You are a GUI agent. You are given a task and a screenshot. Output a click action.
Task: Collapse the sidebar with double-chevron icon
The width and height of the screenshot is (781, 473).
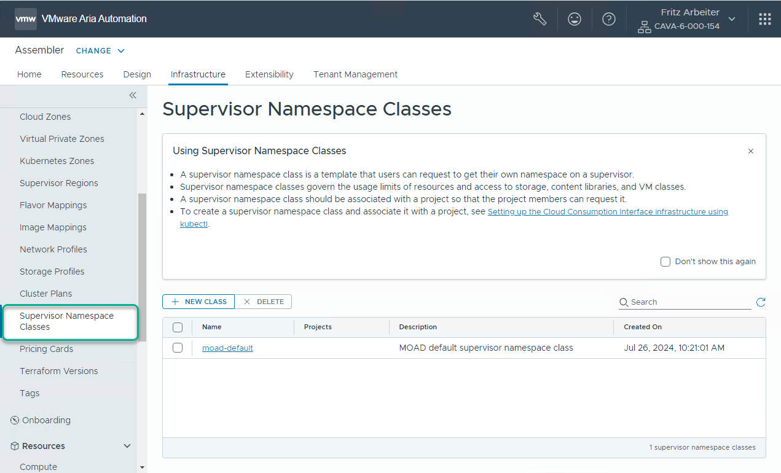pos(132,95)
